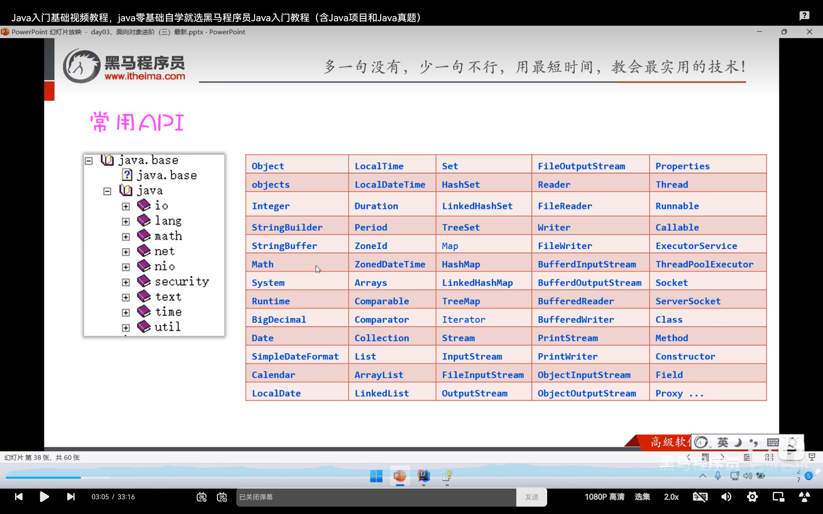
Task: Click the 发送 send button
Action: click(x=531, y=497)
